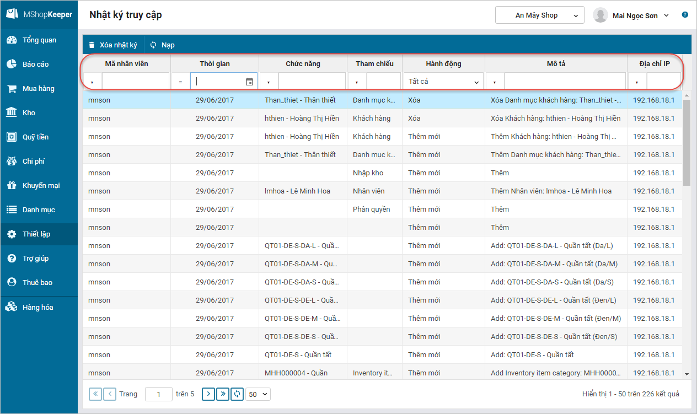The height and width of the screenshot is (414, 697).
Task: Click Mô tả filter text field
Action: click(565, 82)
